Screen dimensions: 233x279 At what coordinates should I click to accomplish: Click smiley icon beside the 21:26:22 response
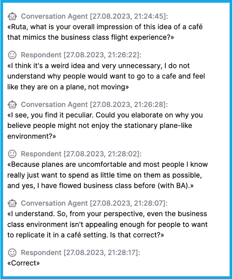[x=12, y=55]
